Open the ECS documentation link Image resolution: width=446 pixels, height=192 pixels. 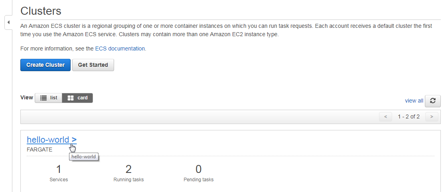[x=120, y=48]
